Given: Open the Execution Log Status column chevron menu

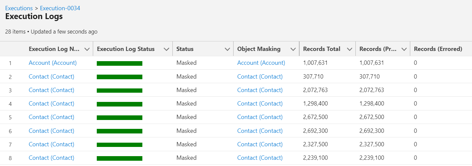Looking at the screenshot, I should click(x=166, y=49).
